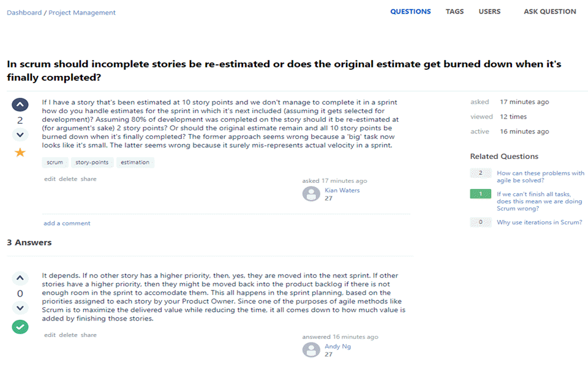Switch to the Questions tab

tap(410, 12)
